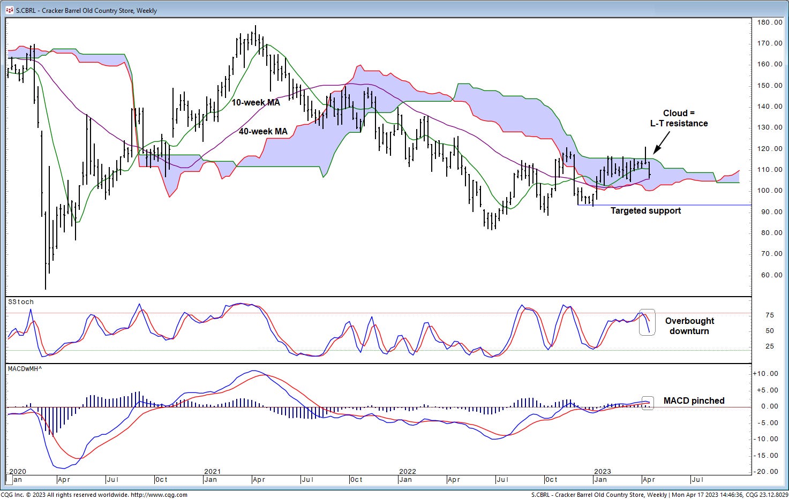
Task: Click the 'Cloud = L-T resistance' annotation text
Action: 679,118
